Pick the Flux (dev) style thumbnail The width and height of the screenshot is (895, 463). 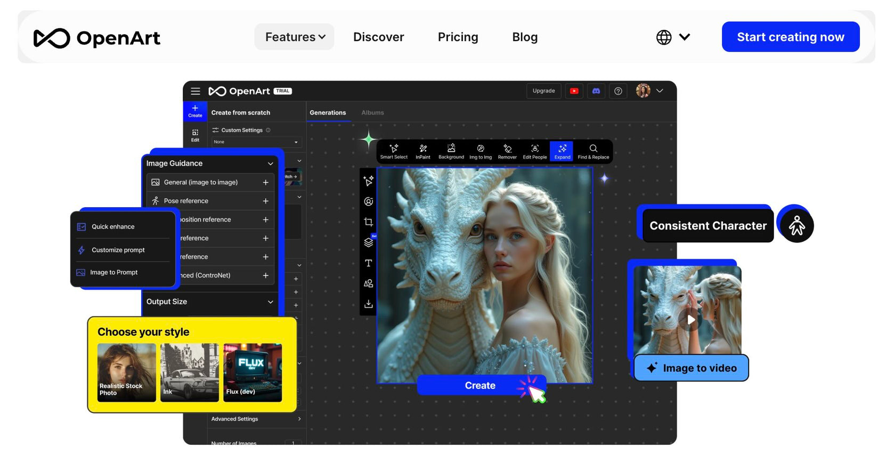point(253,372)
